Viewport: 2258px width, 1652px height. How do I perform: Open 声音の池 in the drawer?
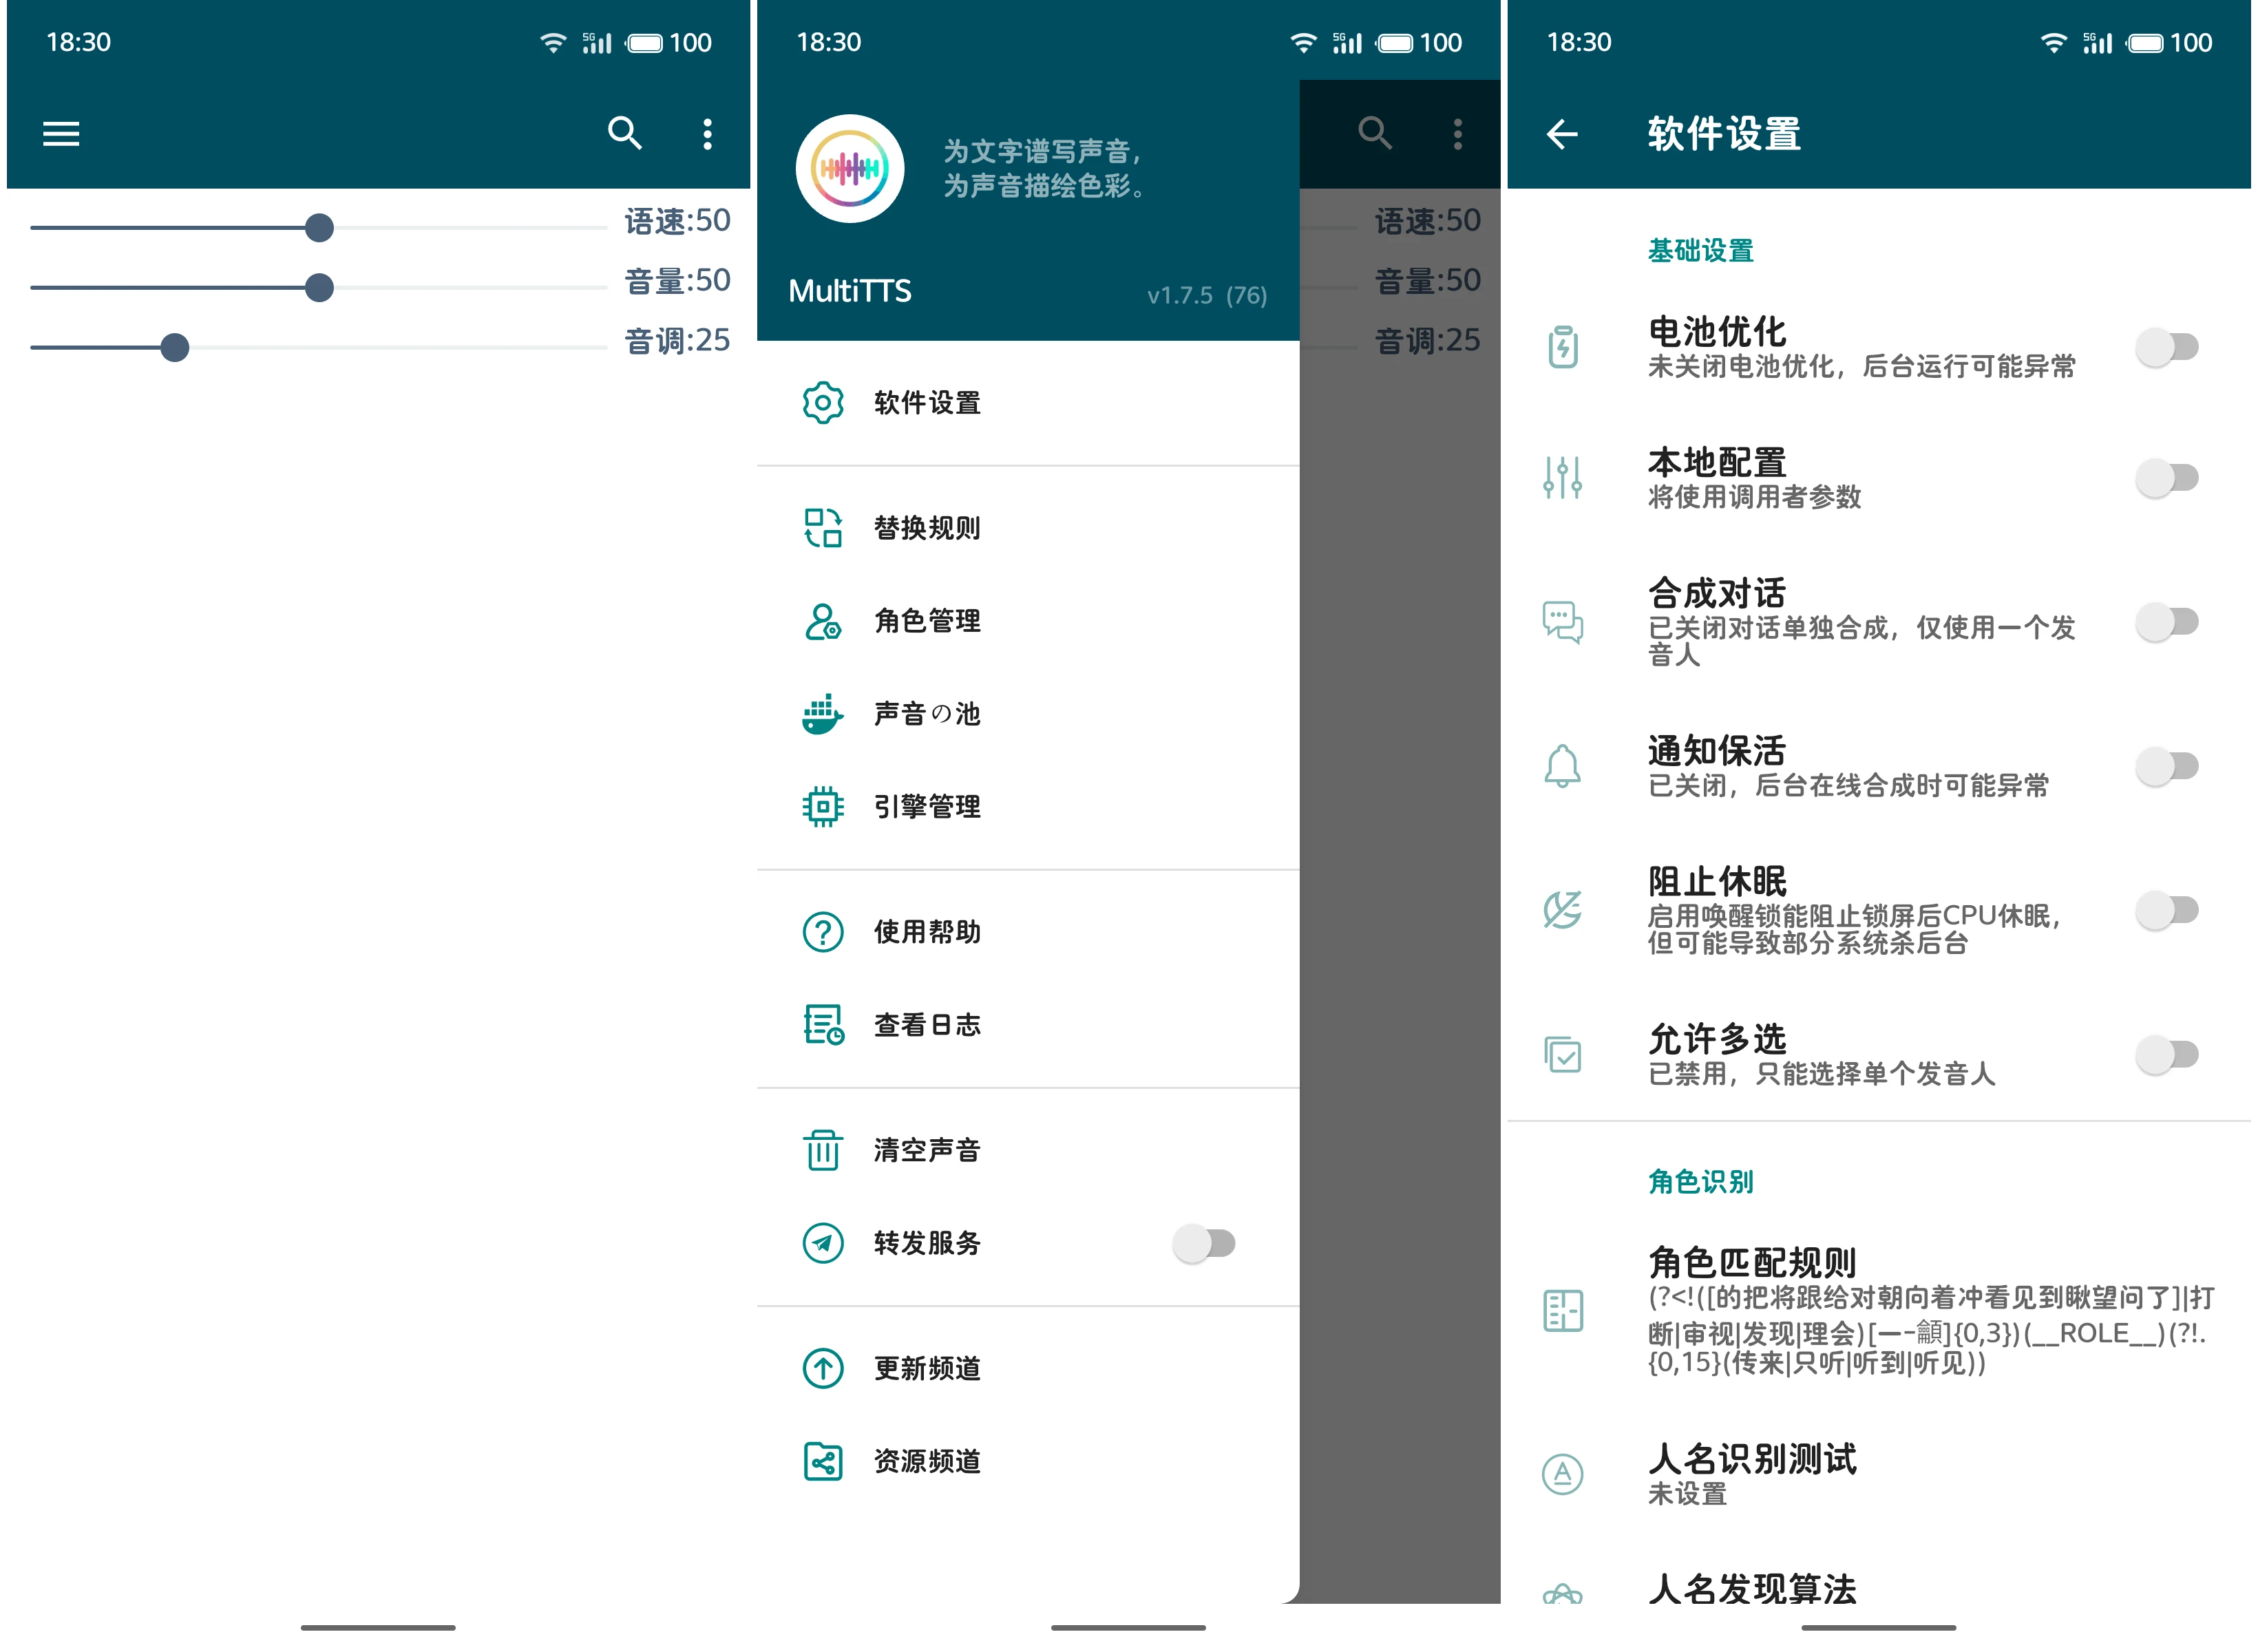pyautogui.click(x=1028, y=714)
